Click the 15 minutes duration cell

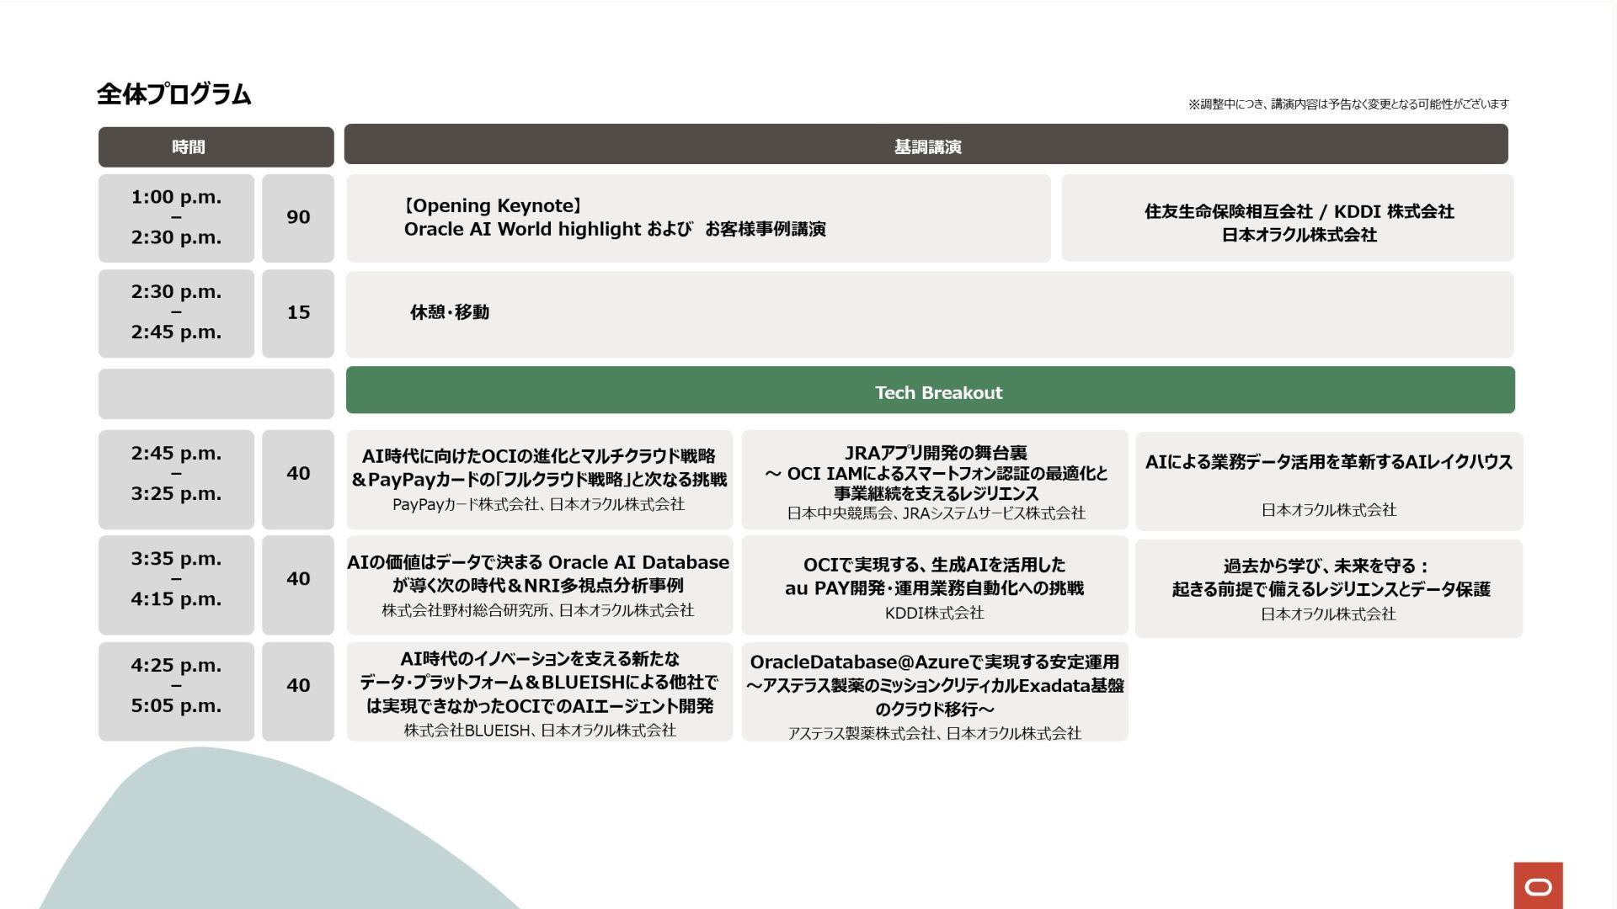point(298,313)
